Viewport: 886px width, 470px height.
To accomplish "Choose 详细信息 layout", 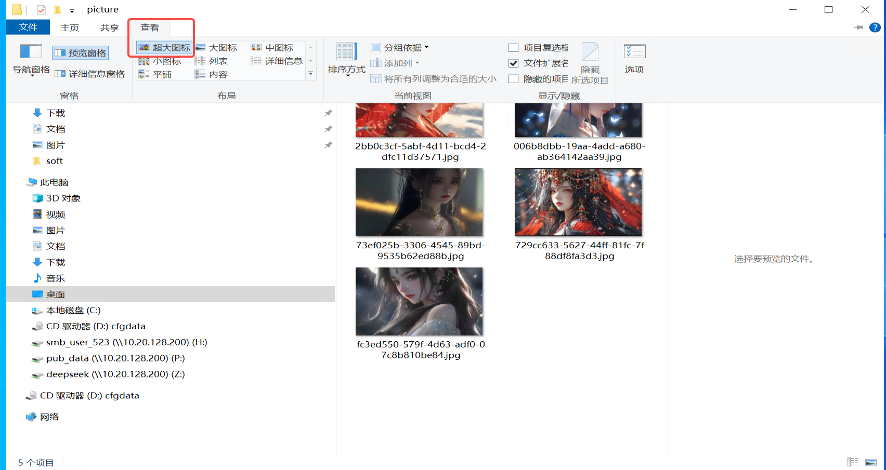I will (277, 61).
